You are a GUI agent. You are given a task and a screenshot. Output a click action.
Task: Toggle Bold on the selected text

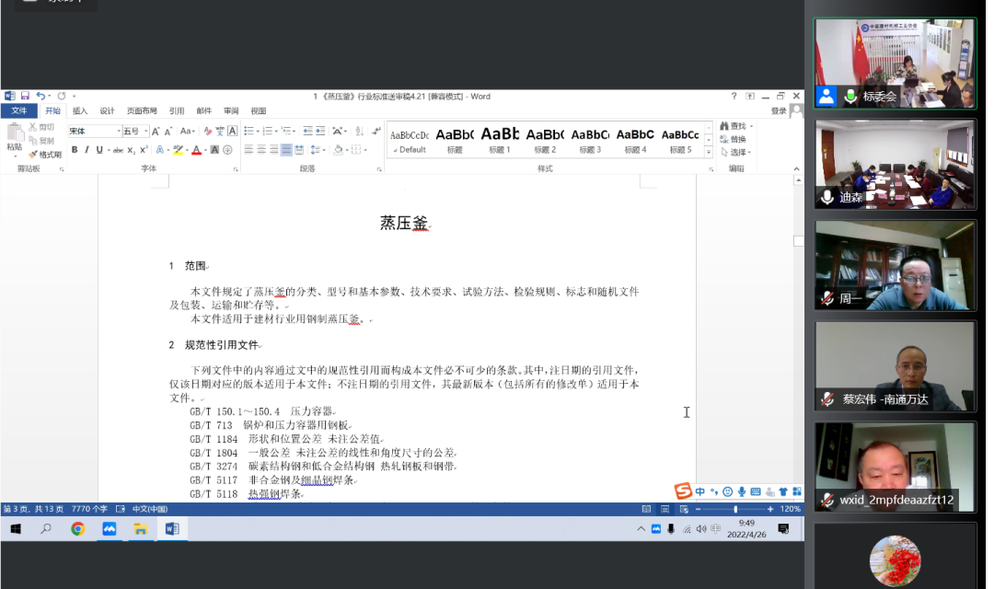pos(75,149)
